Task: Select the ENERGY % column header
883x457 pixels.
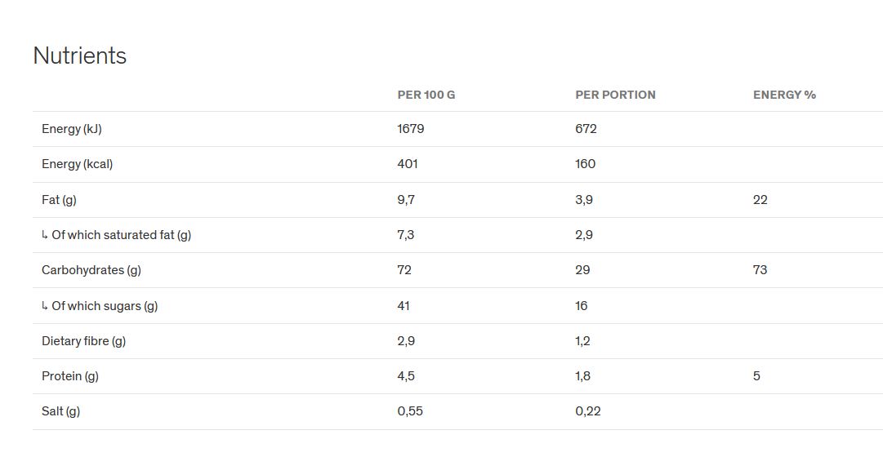Action: click(x=784, y=95)
